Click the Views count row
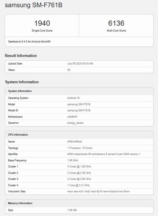The width and height of the screenshot is (158, 216). click(79, 70)
